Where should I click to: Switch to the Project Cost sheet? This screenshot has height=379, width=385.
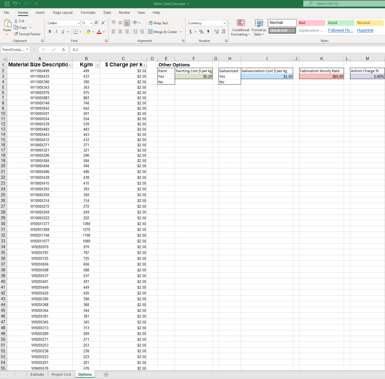pos(61,374)
